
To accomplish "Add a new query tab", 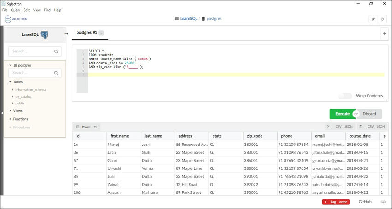I will tap(384, 33).
